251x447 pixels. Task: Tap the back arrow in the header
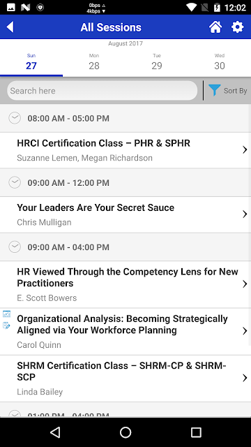point(10,27)
